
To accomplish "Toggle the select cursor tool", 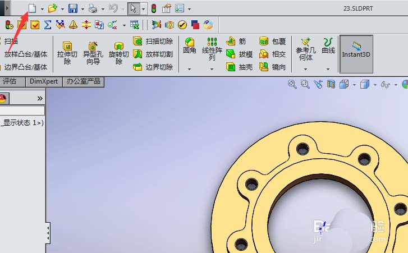I will pos(133,8).
